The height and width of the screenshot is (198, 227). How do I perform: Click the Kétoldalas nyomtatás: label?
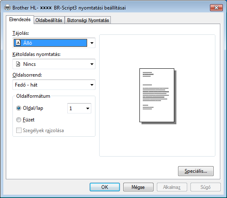[x=37, y=54]
